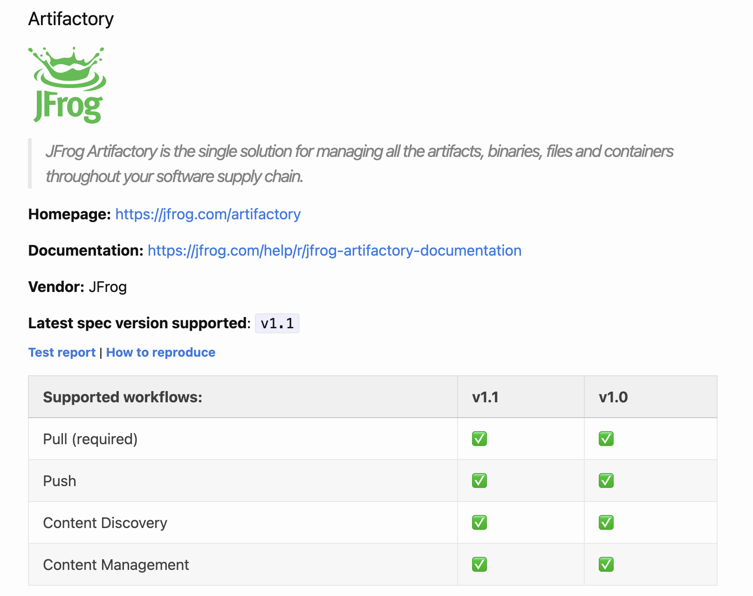Open the jfrog.com/artifactory homepage link
The width and height of the screenshot is (753, 596).
click(208, 214)
